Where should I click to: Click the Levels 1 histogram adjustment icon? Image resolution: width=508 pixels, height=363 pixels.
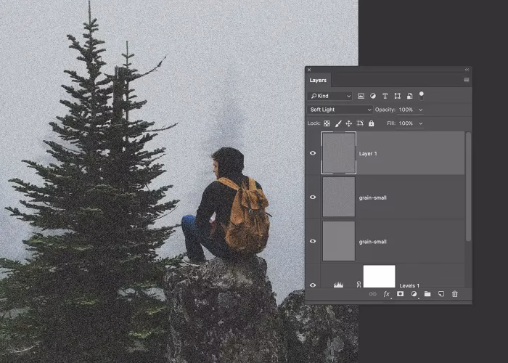338,285
